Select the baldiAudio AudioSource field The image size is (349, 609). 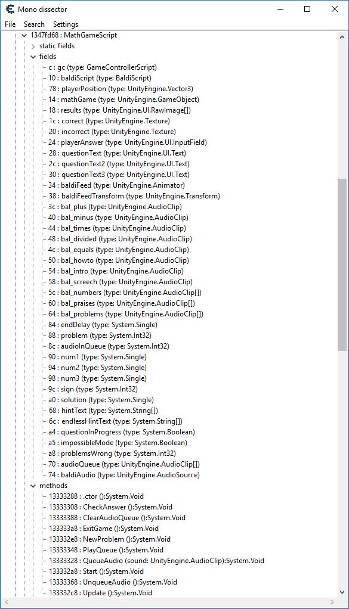124,475
